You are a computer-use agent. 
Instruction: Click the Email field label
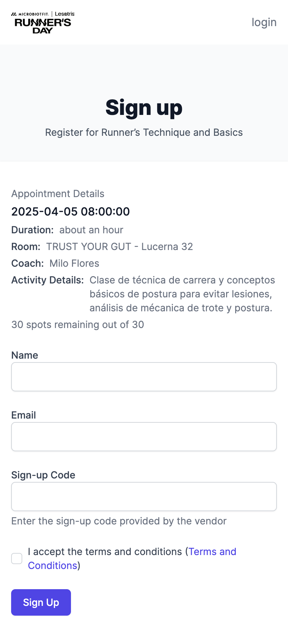[x=24, y=415]
